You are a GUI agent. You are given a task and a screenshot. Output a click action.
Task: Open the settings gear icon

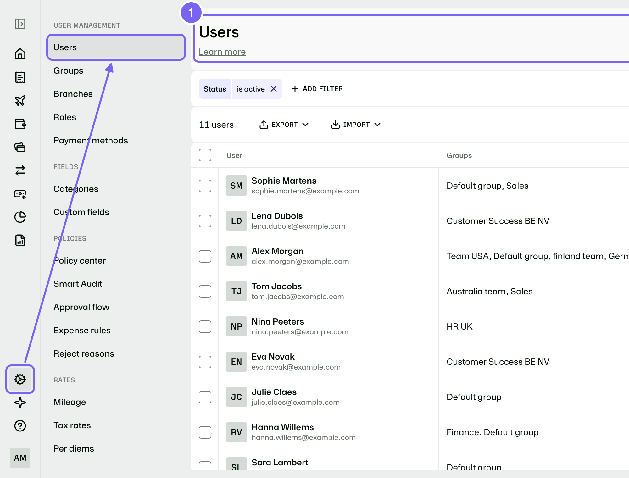tap(20, 379)
